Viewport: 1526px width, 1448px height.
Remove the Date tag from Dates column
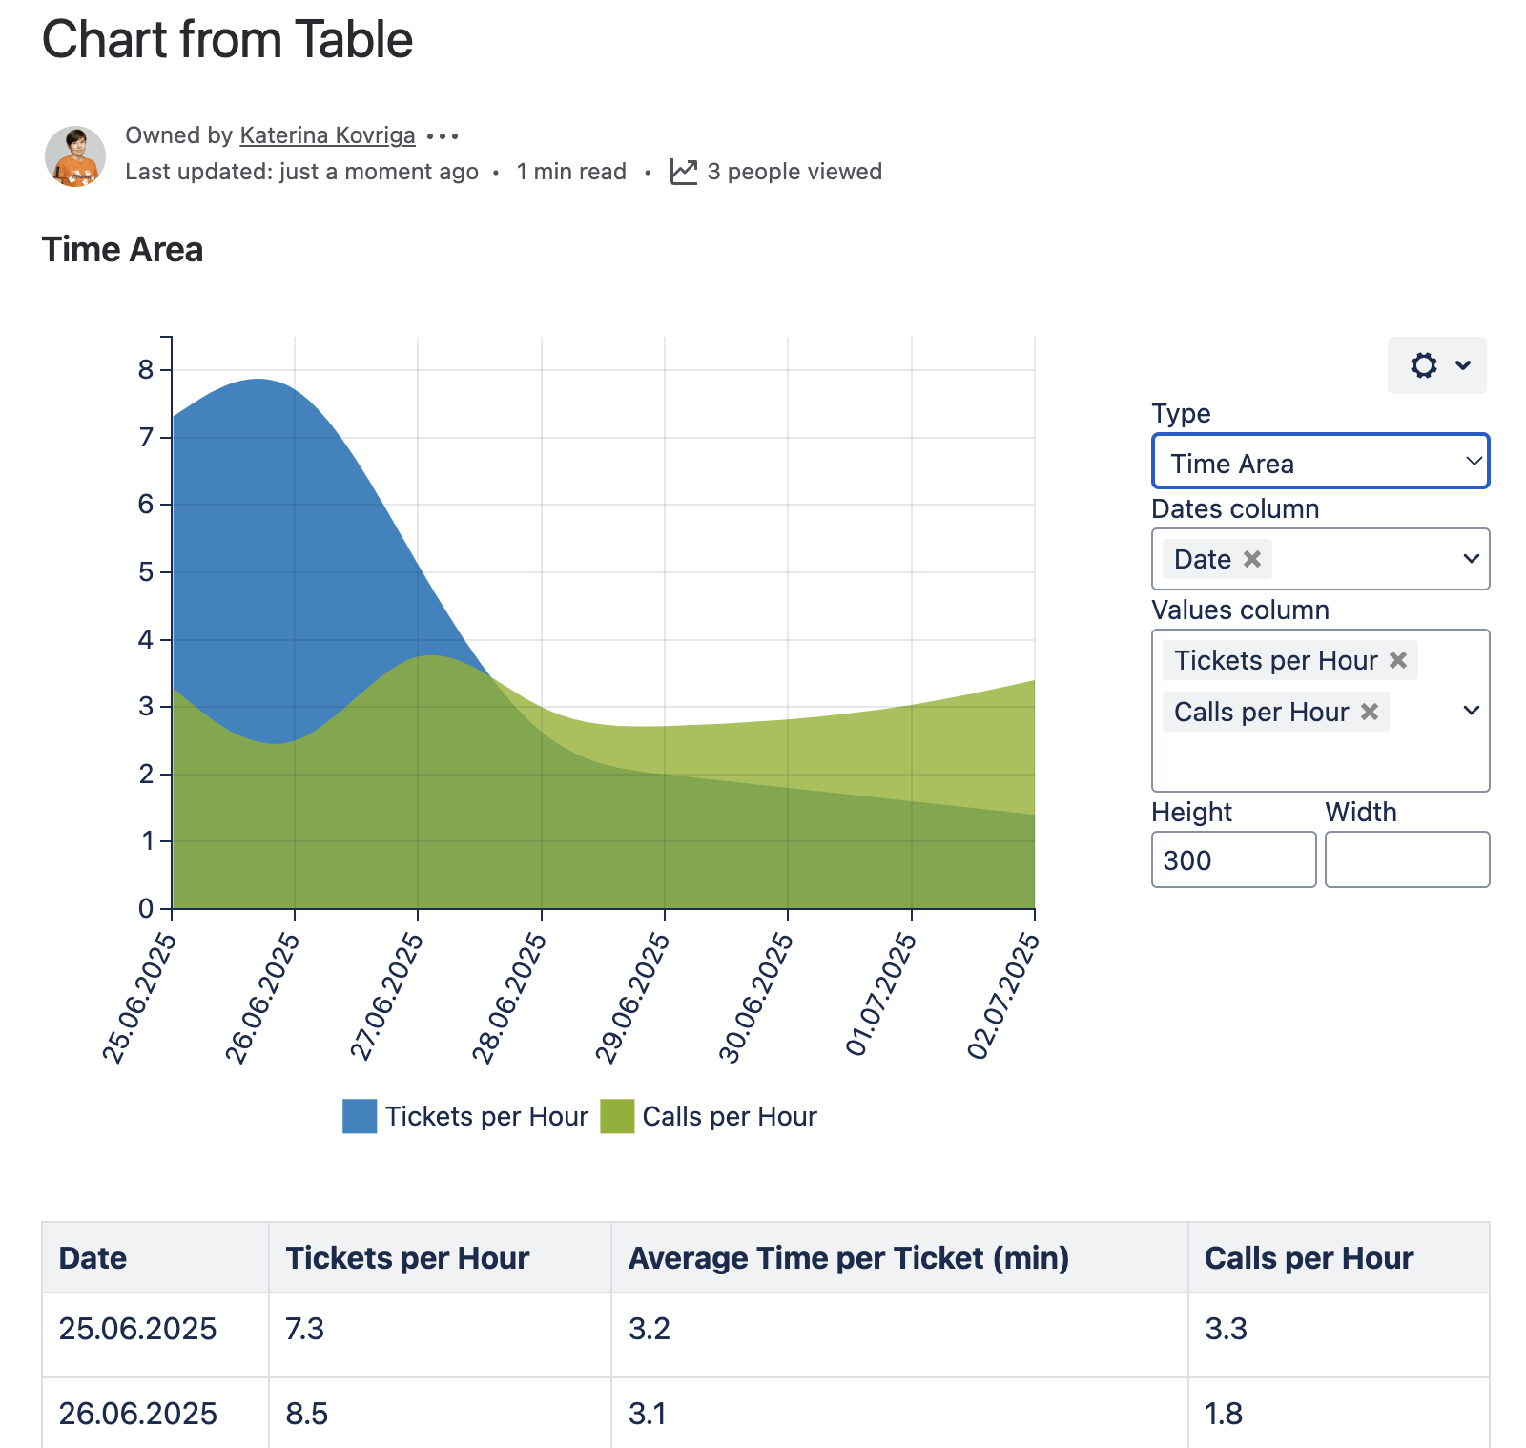pos(1252,559)
